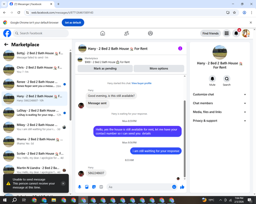Click the chat messages scrollbar
256x204 pixels.
pos(184,139)
